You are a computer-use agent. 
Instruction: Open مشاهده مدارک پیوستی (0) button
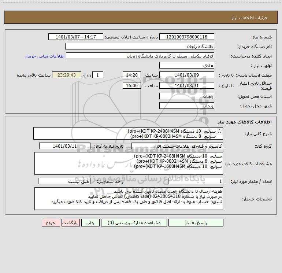tap(134, 222)
